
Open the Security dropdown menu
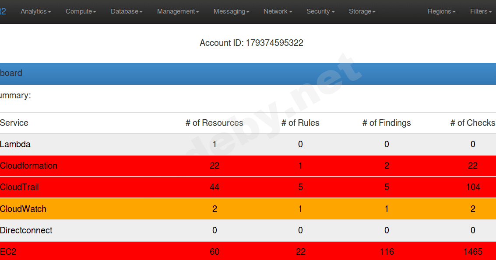(320, 11)
